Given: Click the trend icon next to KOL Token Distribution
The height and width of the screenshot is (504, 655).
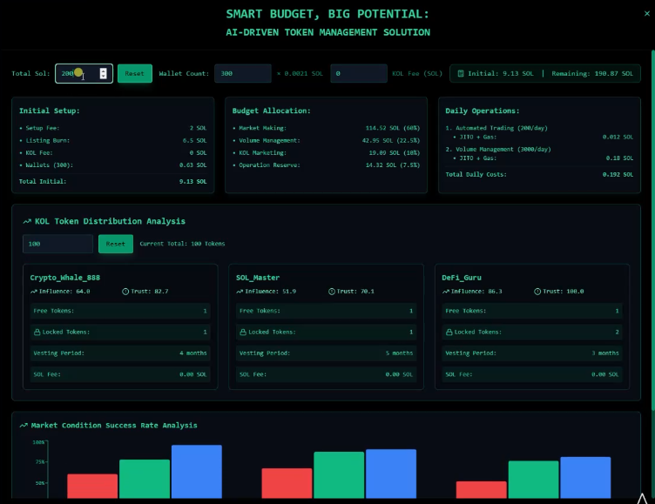Looking at the screenshot, I should [27, 221].
